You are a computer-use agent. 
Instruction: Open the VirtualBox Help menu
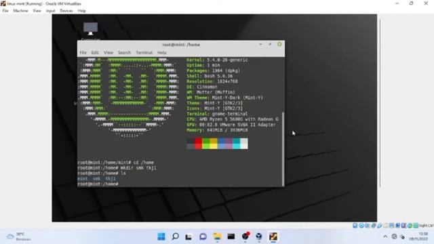coord(81,11)
